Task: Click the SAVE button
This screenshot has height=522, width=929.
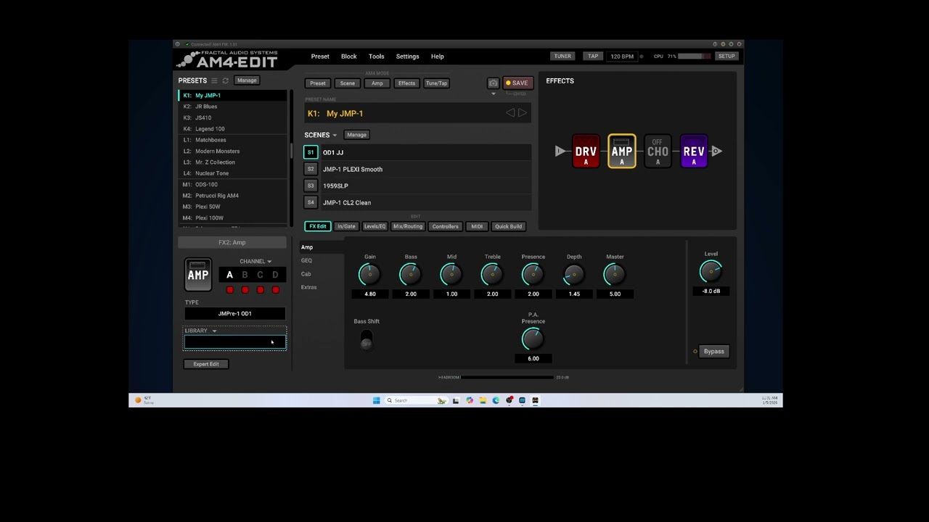Action: 517,83
